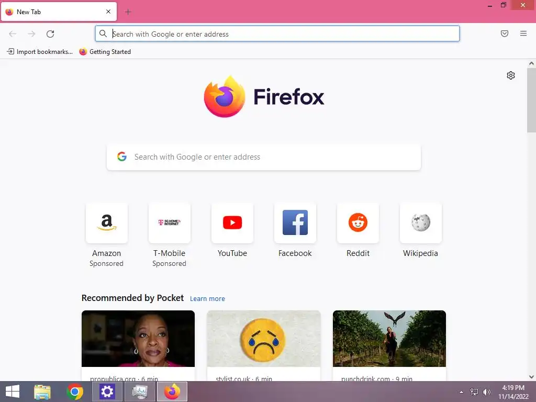Screen dimensions: 536x402
Task: Click the magnifier icon in address bar
Action: (x=103, y=33)
